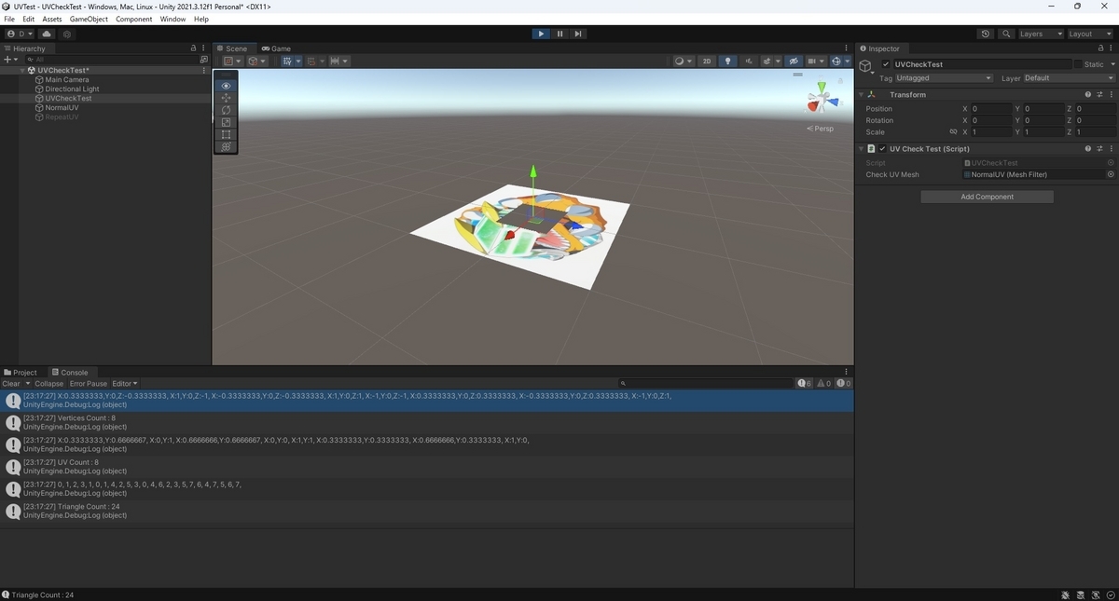Select the Move tool in Scene view

226,97
